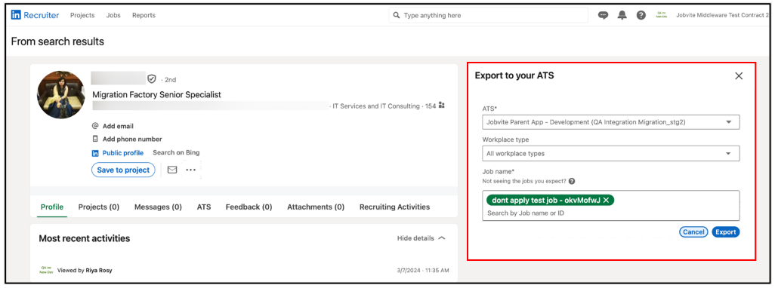The image size is (775, 288).
Task: Click the 'Search by Job name or ID' field
Action: [611, 213]
